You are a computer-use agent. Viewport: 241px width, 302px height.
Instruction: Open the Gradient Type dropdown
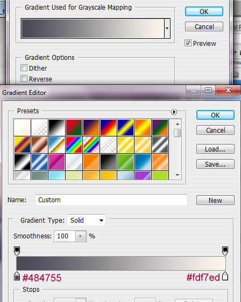point(86,220)
